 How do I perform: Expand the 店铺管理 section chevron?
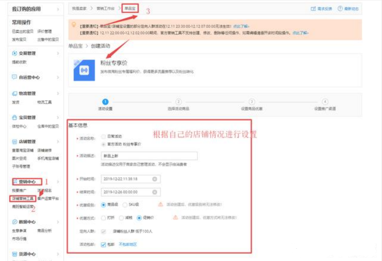(58, 142)
